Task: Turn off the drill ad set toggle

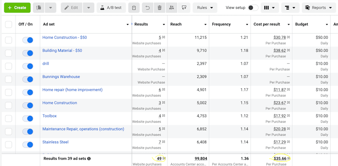Action: point(27,66)
